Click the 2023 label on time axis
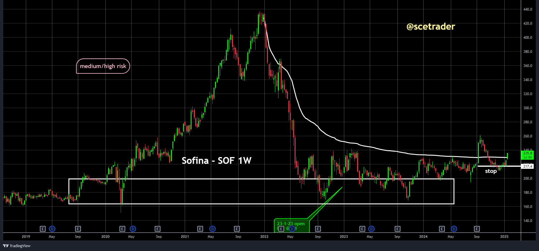Viewport: 539px width, 251px height. (x=344, y=237)
